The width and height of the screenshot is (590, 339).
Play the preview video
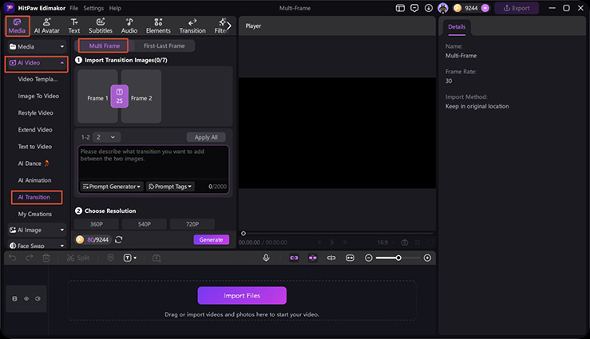point(332,242)
